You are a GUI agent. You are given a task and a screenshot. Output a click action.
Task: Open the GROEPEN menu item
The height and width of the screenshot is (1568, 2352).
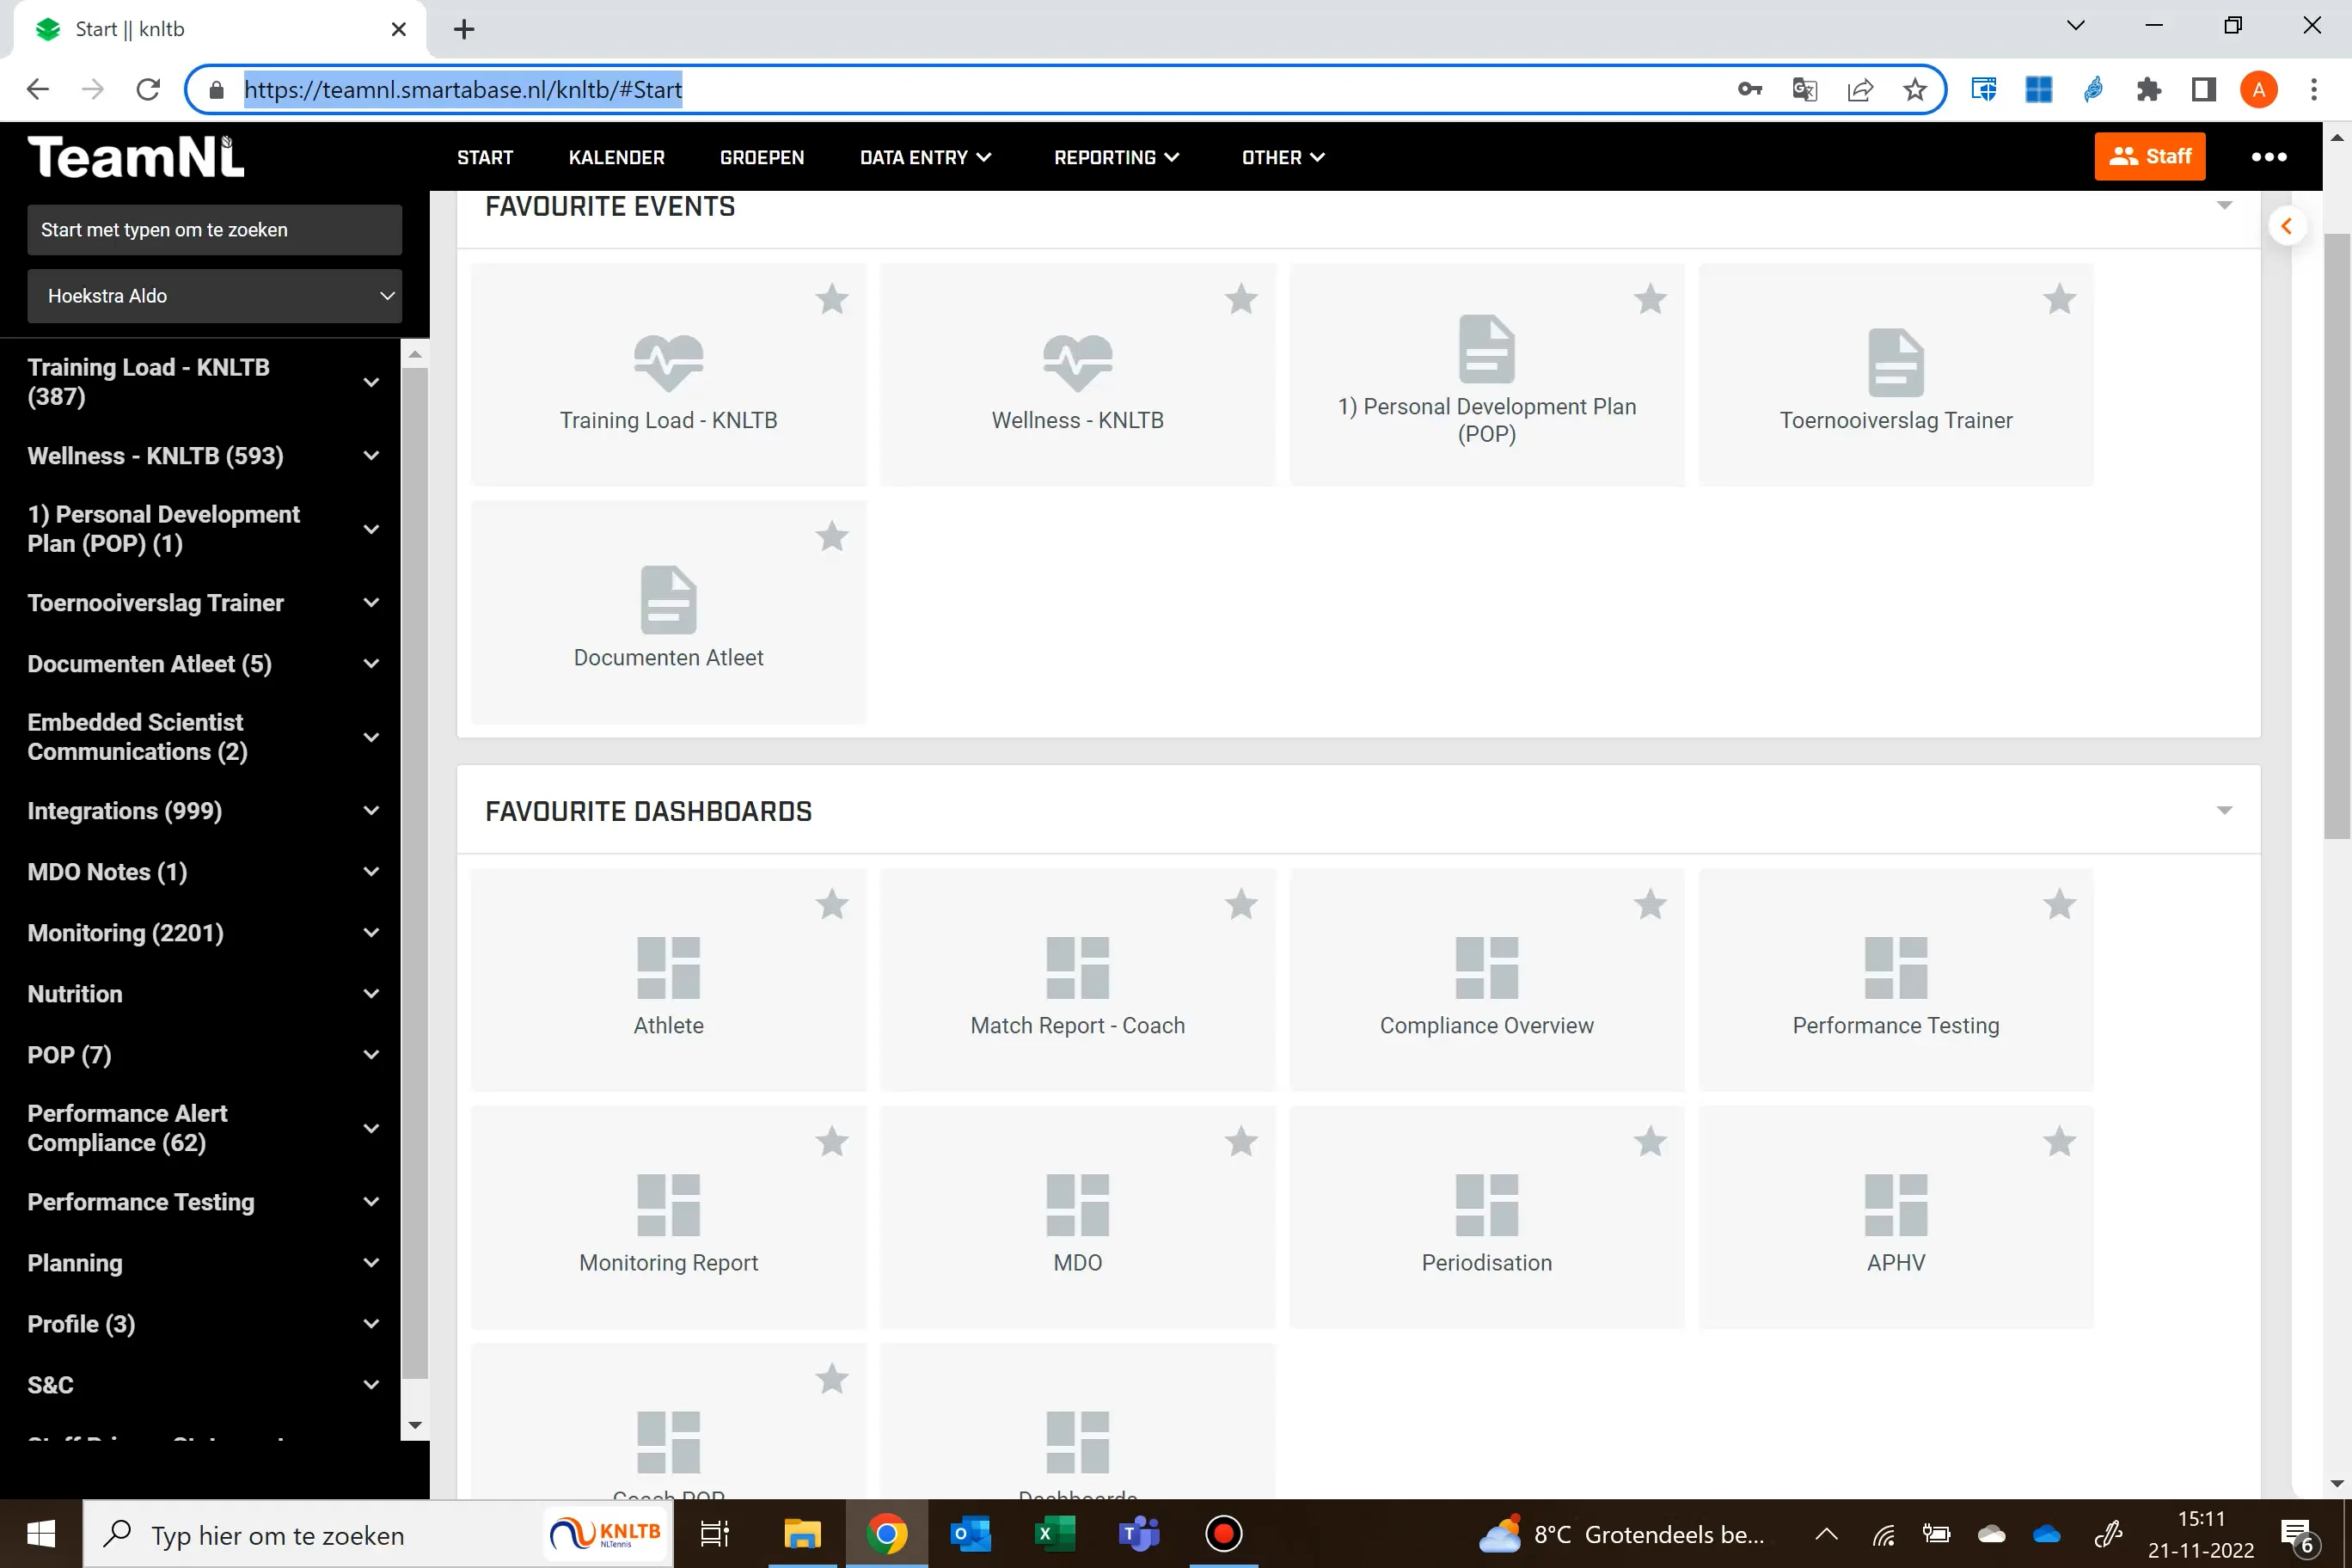coord(761,157)
